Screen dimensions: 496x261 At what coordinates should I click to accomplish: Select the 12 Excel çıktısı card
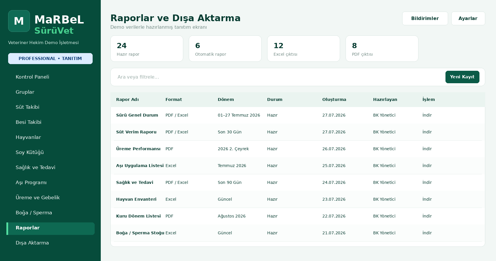click(303, 48)
